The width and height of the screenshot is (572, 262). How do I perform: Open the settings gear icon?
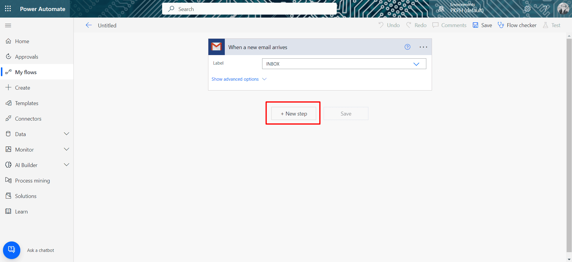click(x=528, y=9)
